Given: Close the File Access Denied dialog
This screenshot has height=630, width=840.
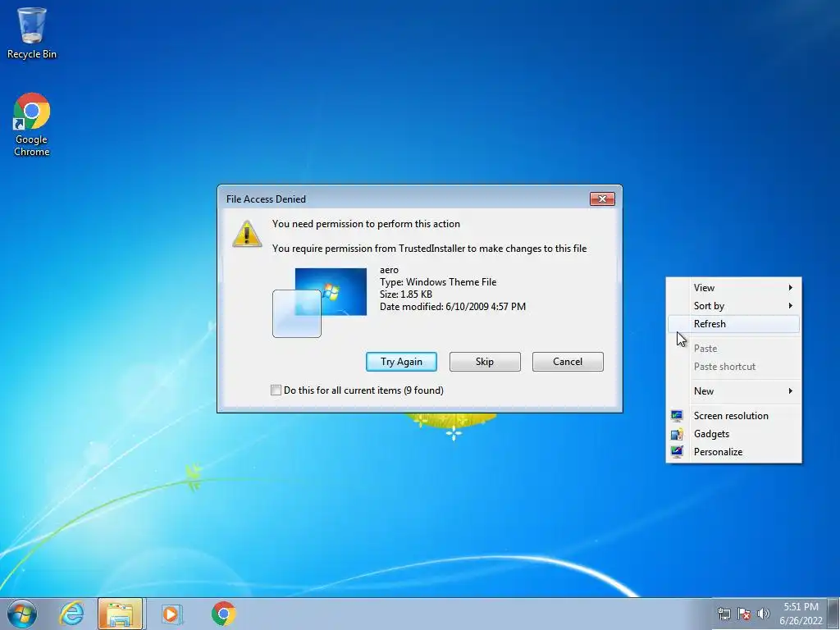Looking at the screenshot, I should 602,199.
